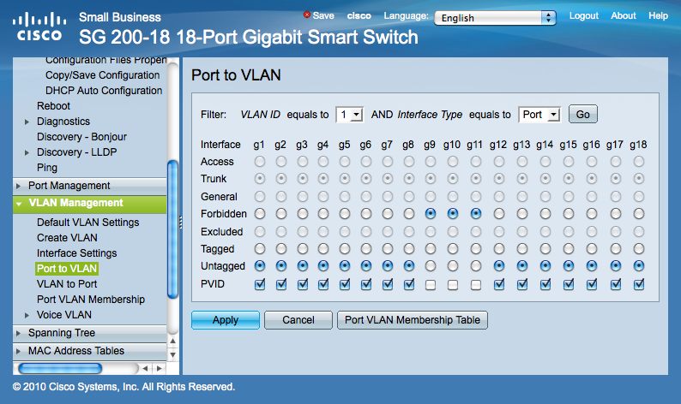
Task: Click the Go filter button
Action: coord(583,115)
